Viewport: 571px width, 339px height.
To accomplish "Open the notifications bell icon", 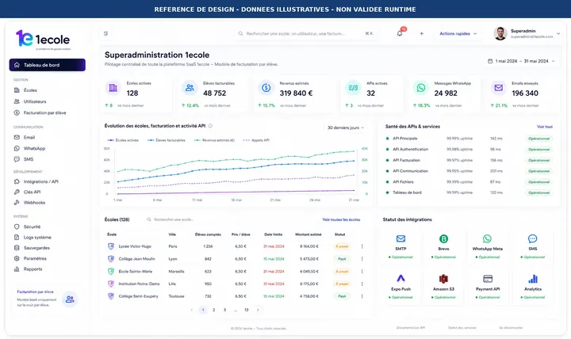I will click(x=400, y=33).
